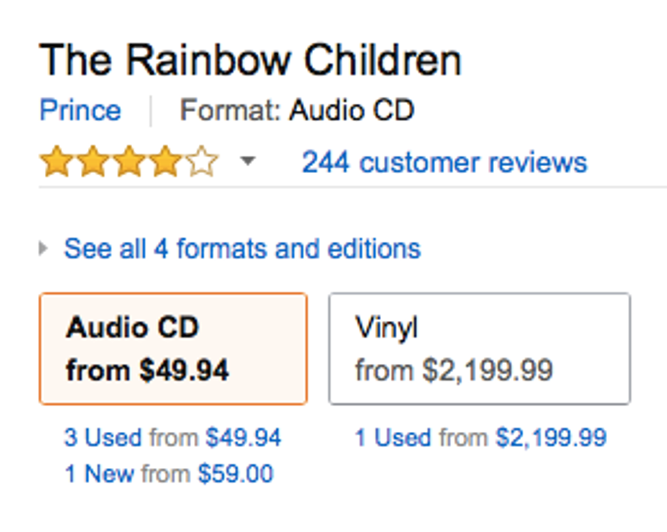Click the Format: Audio CD label
This screenshot has height=532, width=667.
click(x=297, y=110)
